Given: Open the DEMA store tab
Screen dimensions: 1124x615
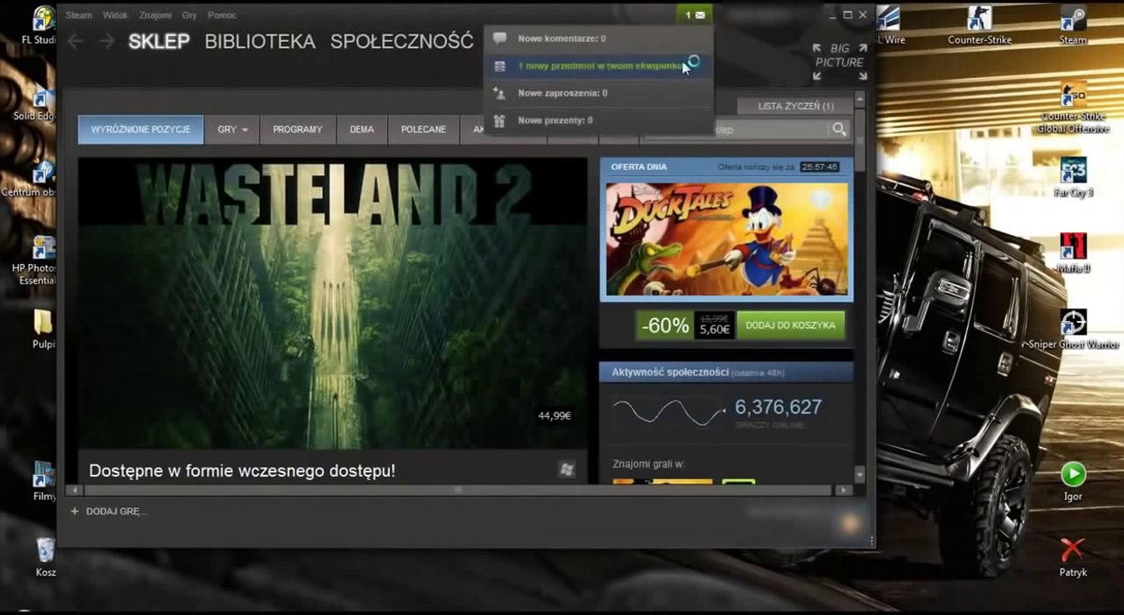Looking at the screenshot, I should point(362,129).
